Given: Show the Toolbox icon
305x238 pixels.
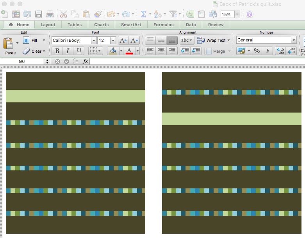Looking at the screenshot, I should point(202,14).
